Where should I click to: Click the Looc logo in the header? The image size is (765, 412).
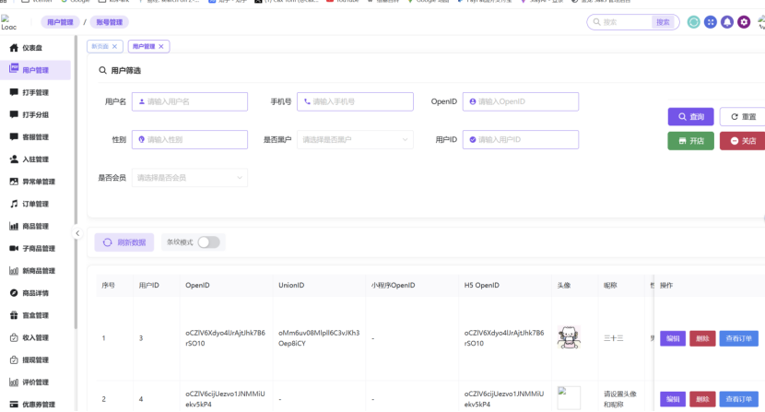click(8, 22)
